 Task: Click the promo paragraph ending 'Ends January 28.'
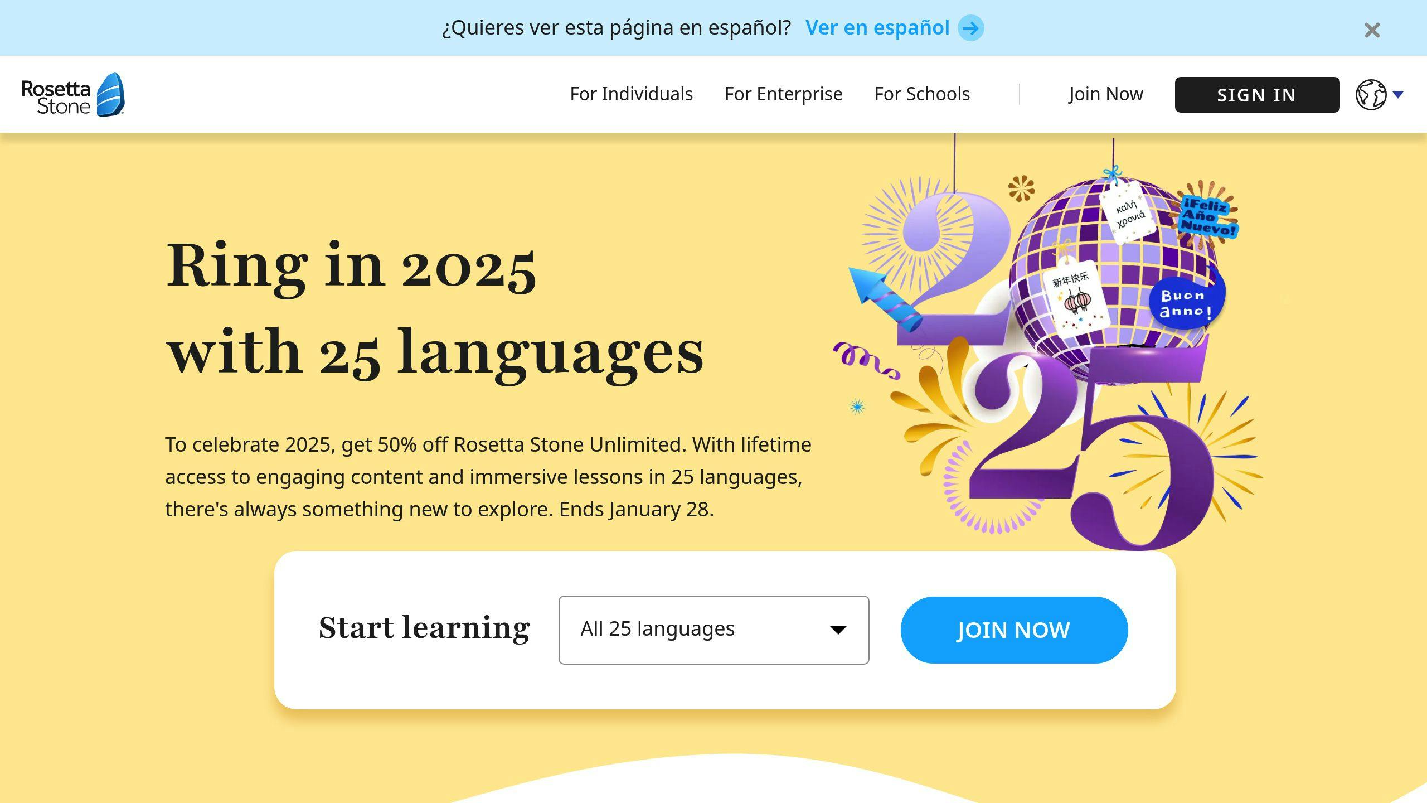pyautogui.click(x=488, y=477)
